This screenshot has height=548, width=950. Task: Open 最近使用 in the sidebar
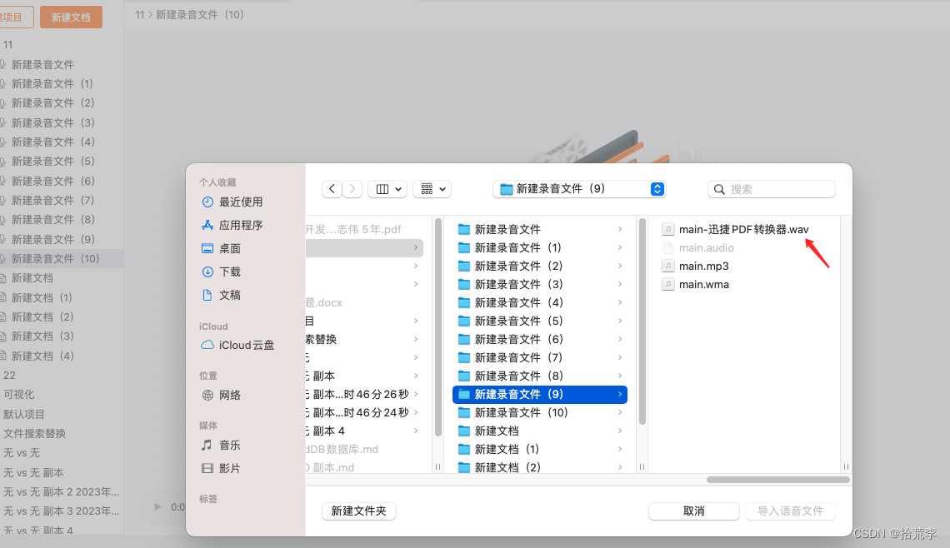click(241, 202)
